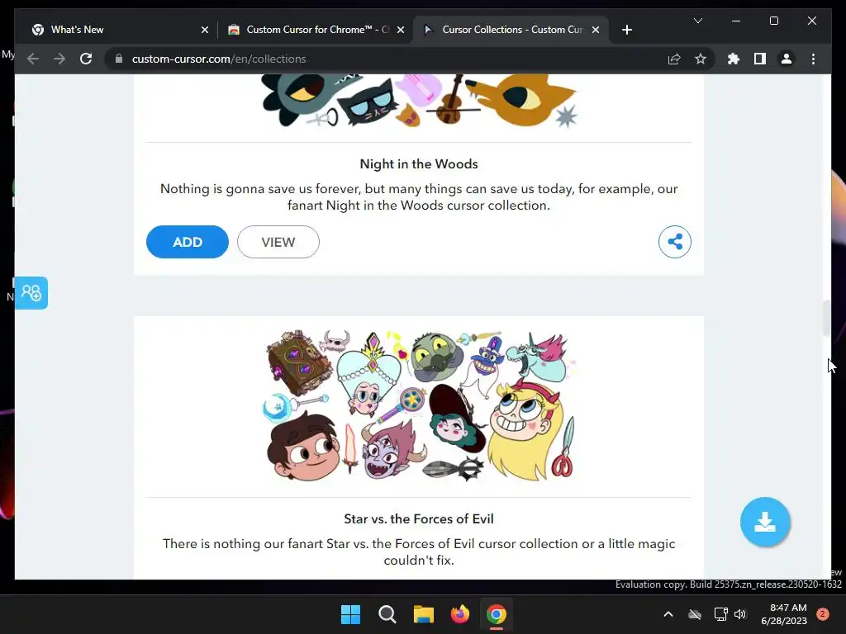
Task: Open the notifications badge with 2
Action: pos(823,614)
